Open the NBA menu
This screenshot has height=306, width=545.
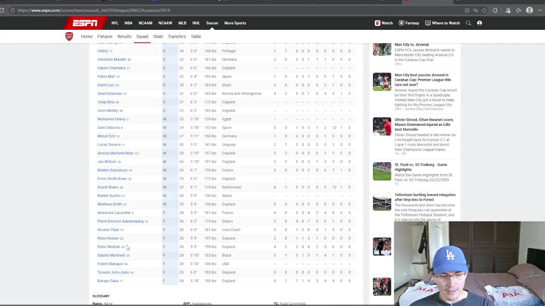tap(129, 23)
